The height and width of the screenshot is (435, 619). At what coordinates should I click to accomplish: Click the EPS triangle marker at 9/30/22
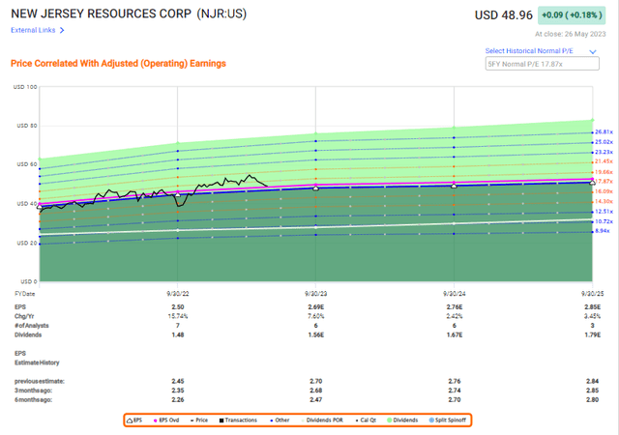click(178, 195)
